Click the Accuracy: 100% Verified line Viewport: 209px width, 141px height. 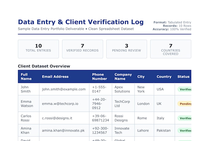[172, 29]
